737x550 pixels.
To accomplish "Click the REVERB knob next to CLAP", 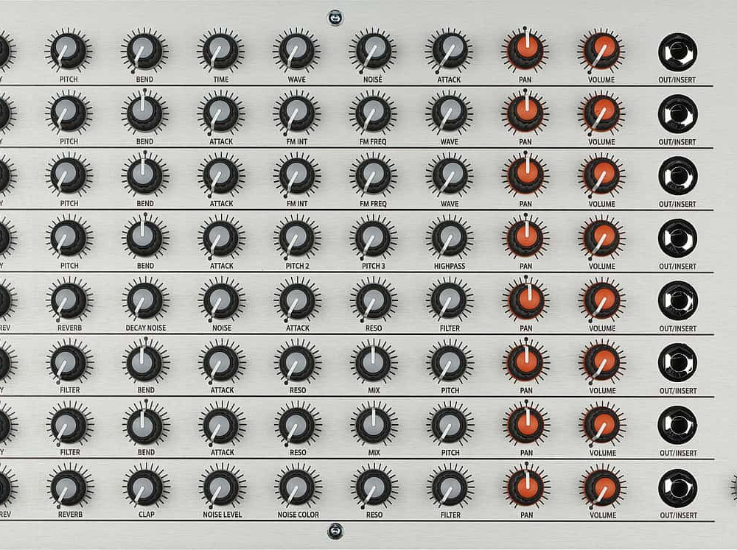I will pyautogui.click(x=69, y=487).
